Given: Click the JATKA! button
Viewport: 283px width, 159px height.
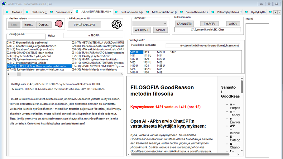Looking at the screenshot, I should [x=233, y=24].
